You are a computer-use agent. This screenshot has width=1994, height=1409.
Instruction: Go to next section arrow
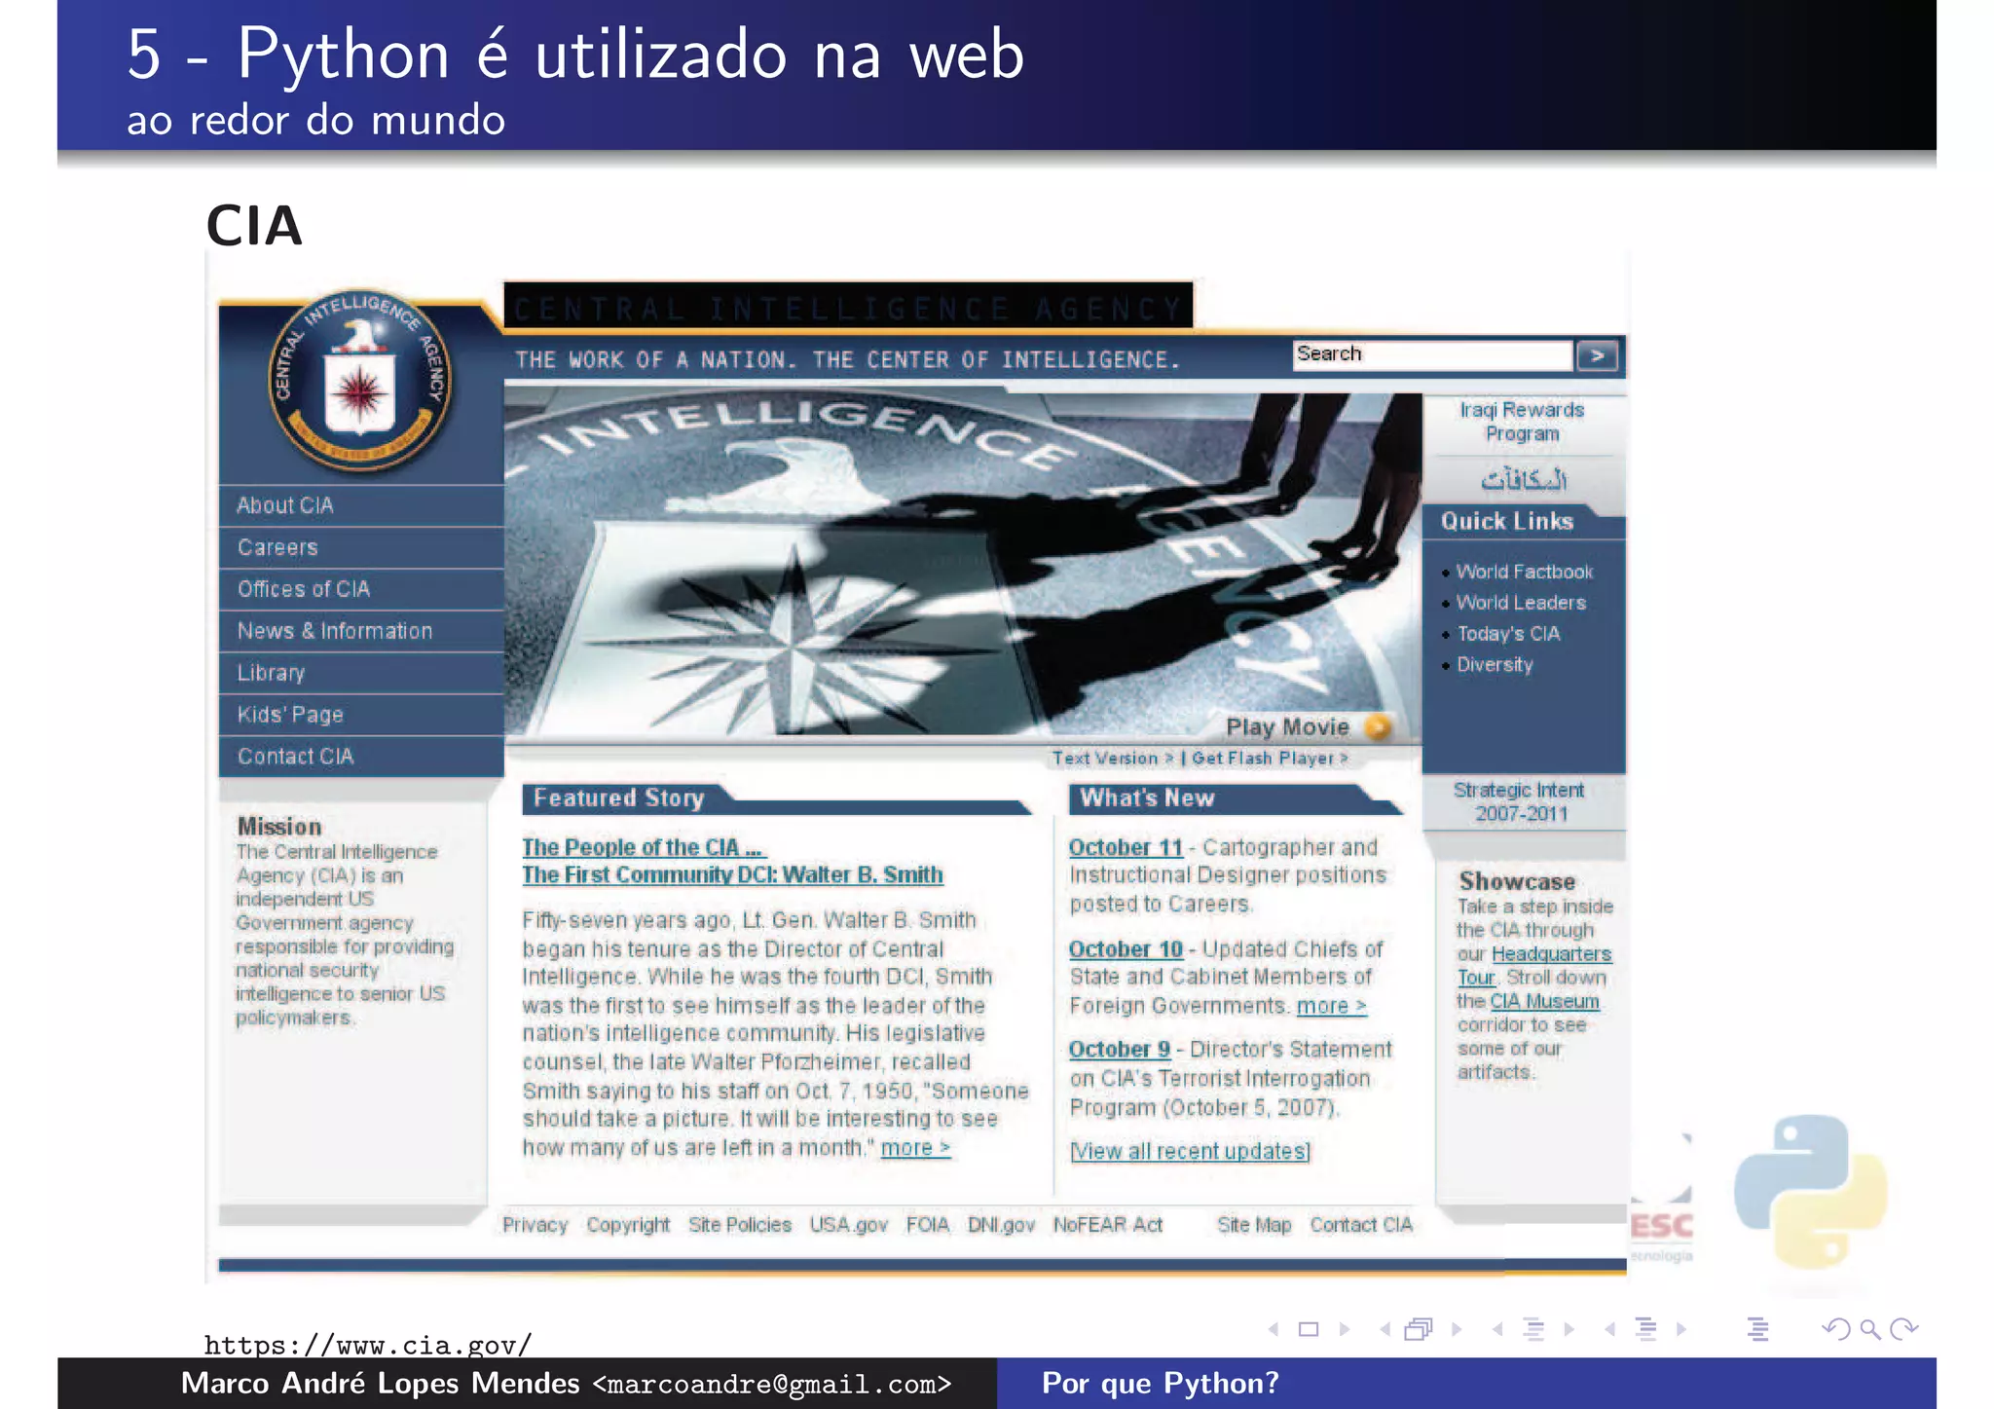(1681, 1329)
